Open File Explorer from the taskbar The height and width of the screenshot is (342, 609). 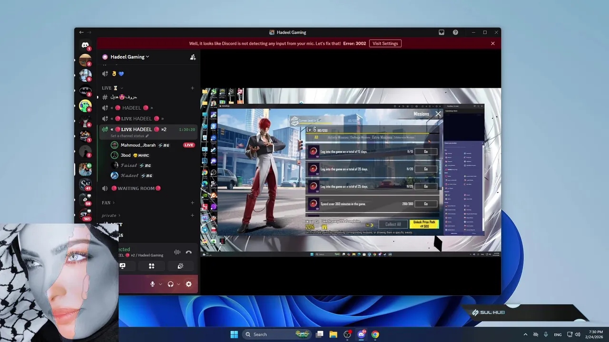click(x=334, y=334)
